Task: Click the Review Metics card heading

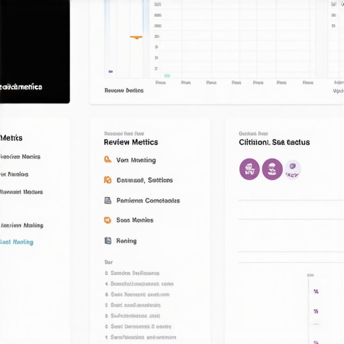Action: 131,142
